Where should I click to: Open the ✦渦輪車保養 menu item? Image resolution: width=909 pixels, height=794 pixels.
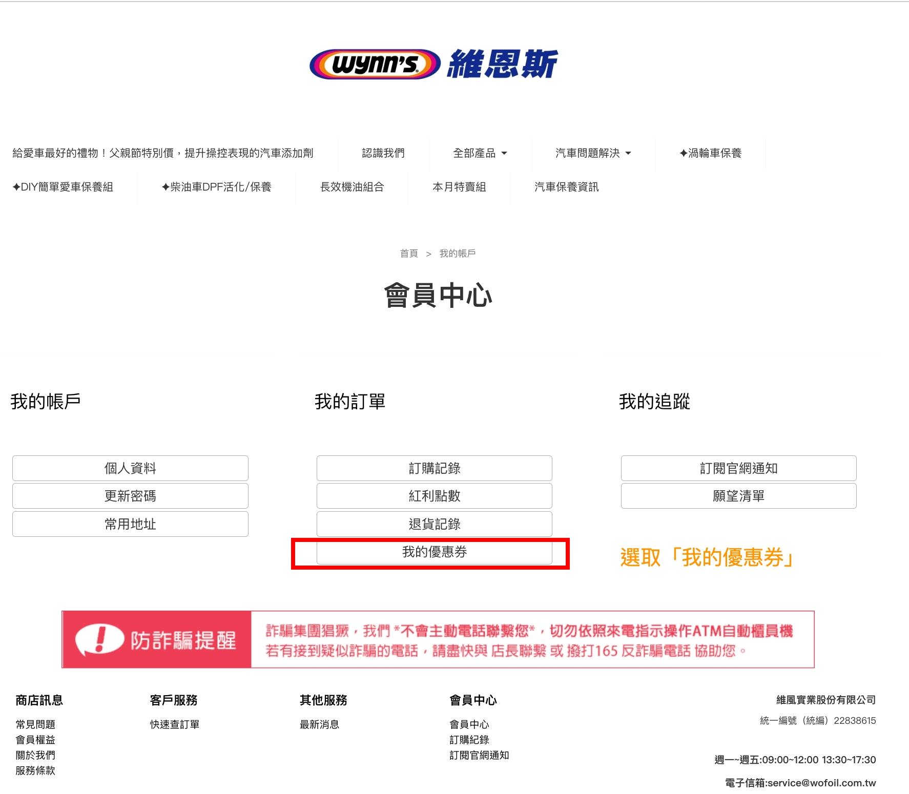[x=710, y=153]
